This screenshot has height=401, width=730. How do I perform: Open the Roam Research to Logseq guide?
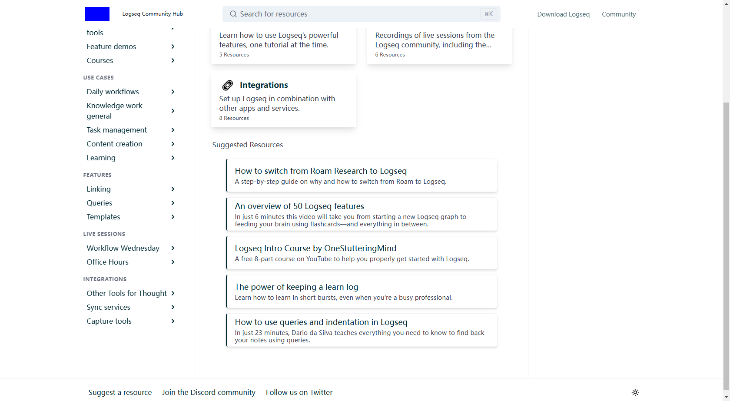pos(321,171)
